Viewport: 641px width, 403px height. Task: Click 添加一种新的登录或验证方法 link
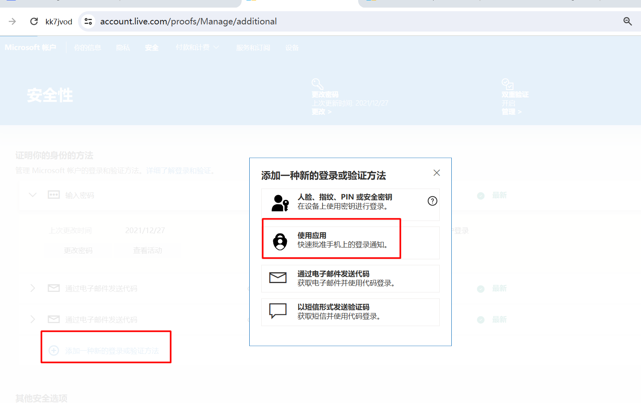tap(112, 351)
